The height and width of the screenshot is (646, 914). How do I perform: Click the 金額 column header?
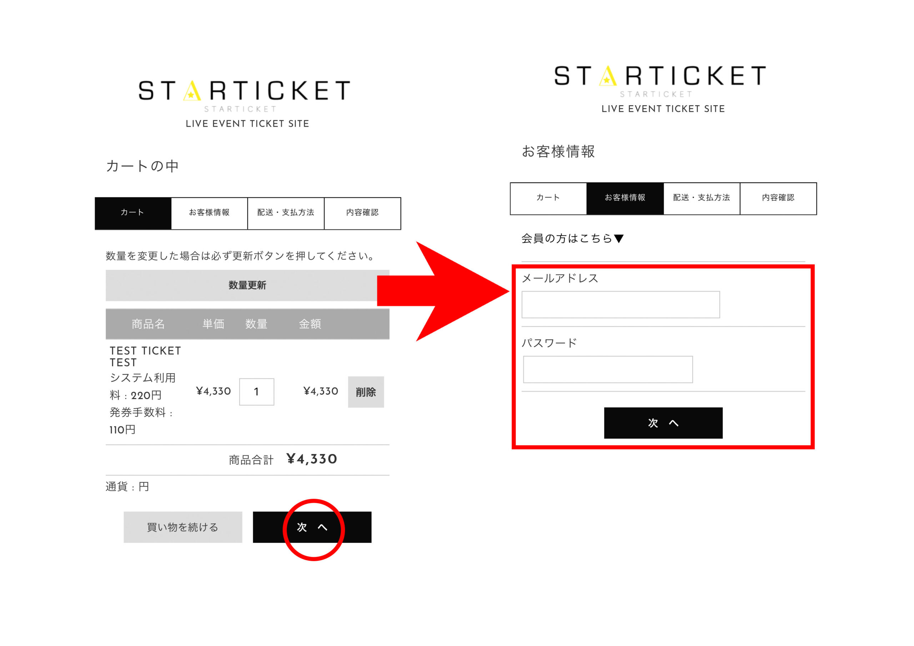click(310, 324)
